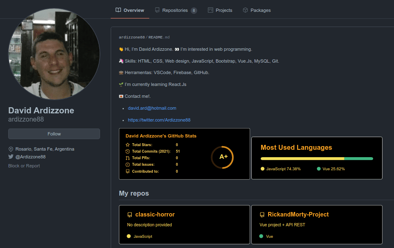Click the Block or Report link
Screen dimensions: 394x248
[x=24, y=166]
